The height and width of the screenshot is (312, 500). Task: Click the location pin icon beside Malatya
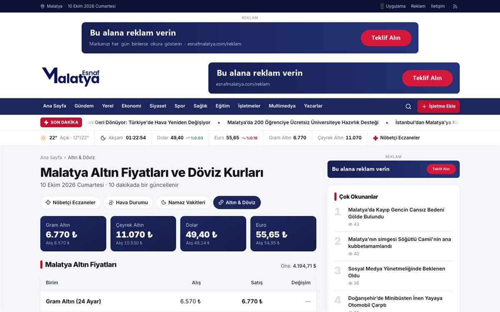tap(42, 6)
